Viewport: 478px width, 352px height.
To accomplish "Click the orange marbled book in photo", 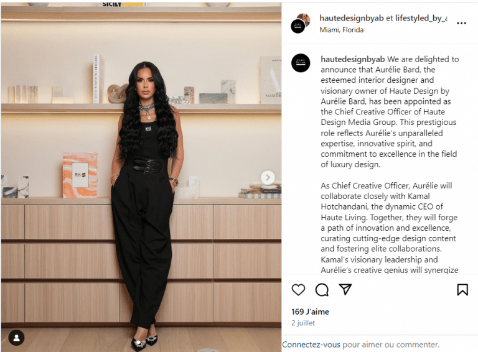I will click(80, 175).
